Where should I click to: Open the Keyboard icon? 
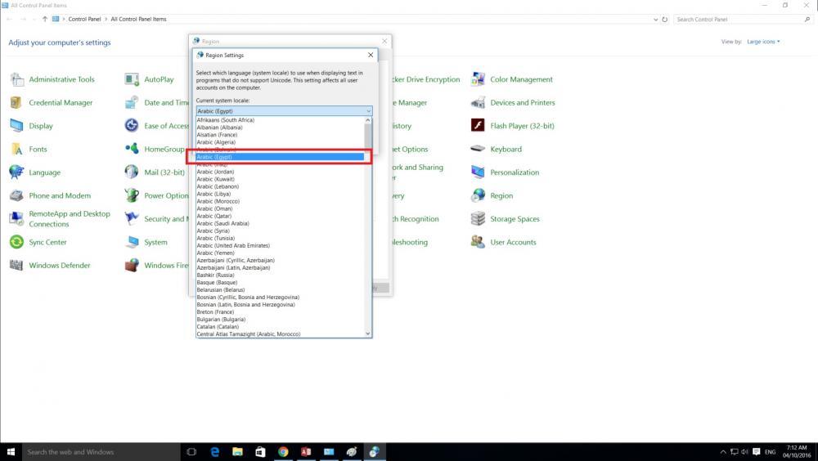pos(478,149)
